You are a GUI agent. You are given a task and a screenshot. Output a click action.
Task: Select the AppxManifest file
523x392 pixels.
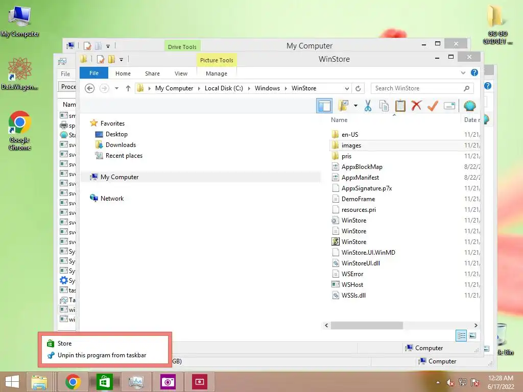pos(360,177)
